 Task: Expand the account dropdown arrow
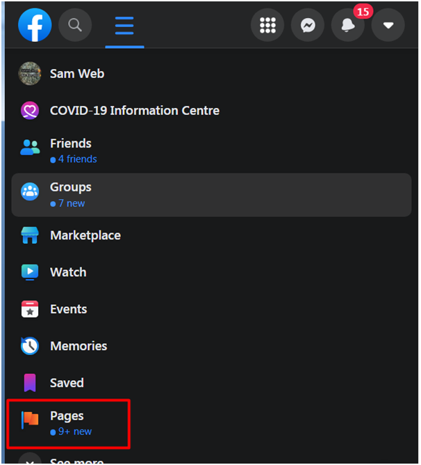(x=388, y=25)
